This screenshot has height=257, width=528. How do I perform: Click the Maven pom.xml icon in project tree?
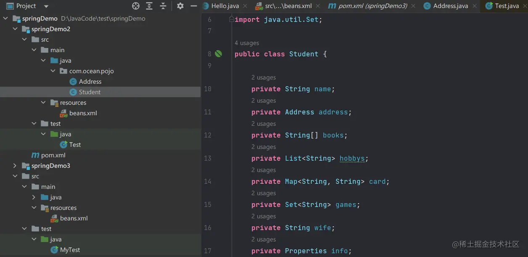(x=35, y=155)
